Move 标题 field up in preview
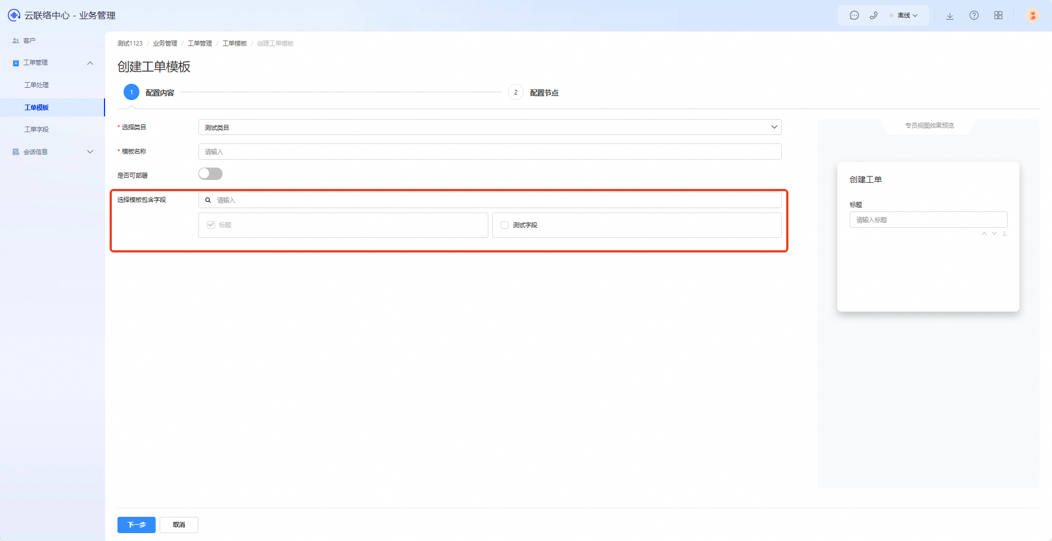The height and width of the screenshot is (541, 1052). (x=984, y=233)
